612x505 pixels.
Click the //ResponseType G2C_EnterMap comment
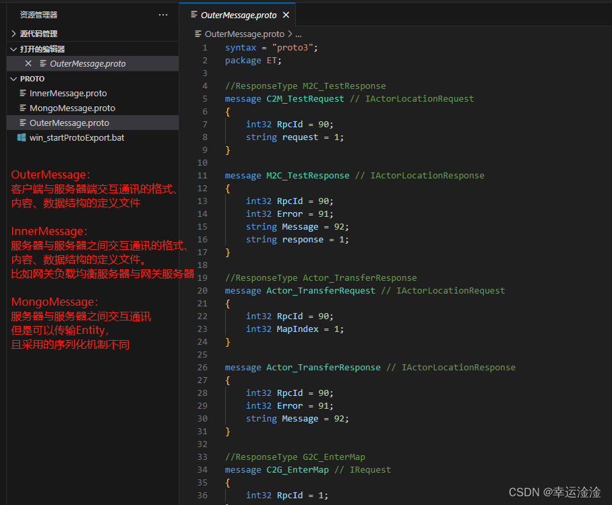[295, 457]
